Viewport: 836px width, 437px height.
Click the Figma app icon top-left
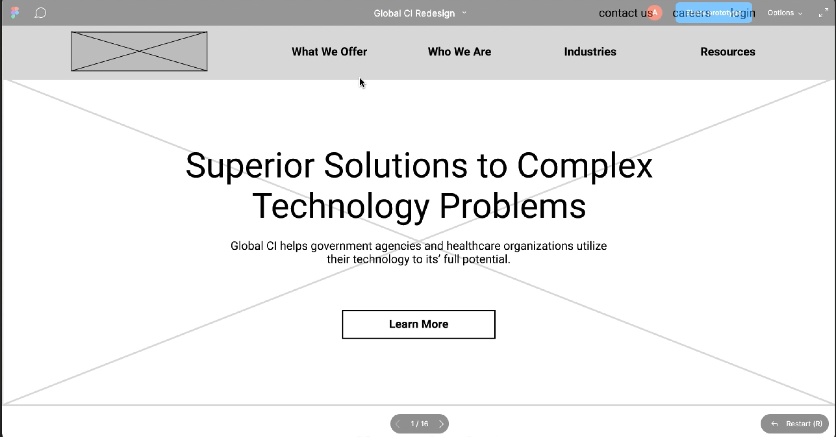(x=14, y=12)
